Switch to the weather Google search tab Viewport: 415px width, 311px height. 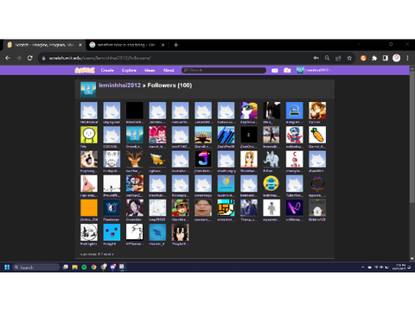click(126, 45)
